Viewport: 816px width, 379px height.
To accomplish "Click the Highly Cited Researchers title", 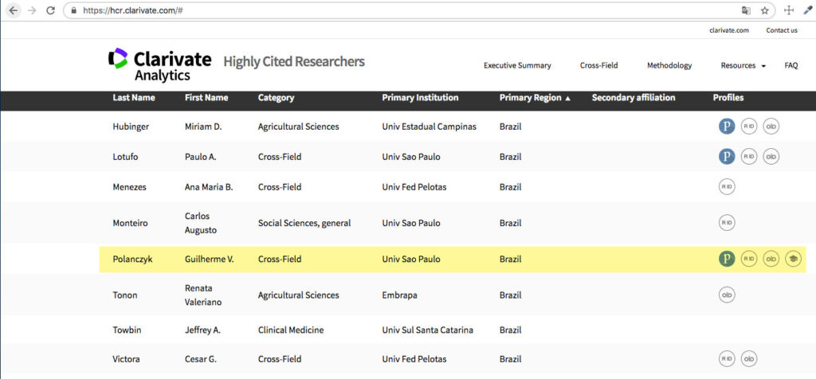I will pos(294,62).
